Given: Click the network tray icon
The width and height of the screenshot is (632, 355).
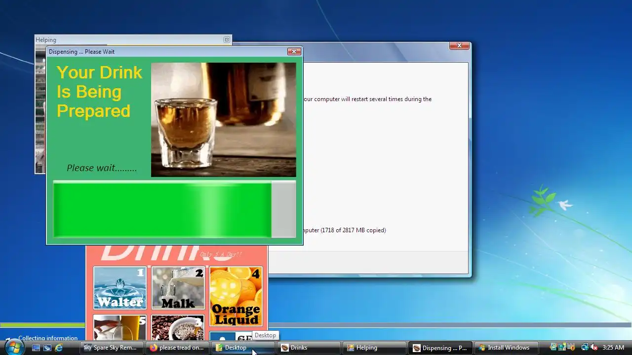Looking at the screenshot, I should 585,348.
